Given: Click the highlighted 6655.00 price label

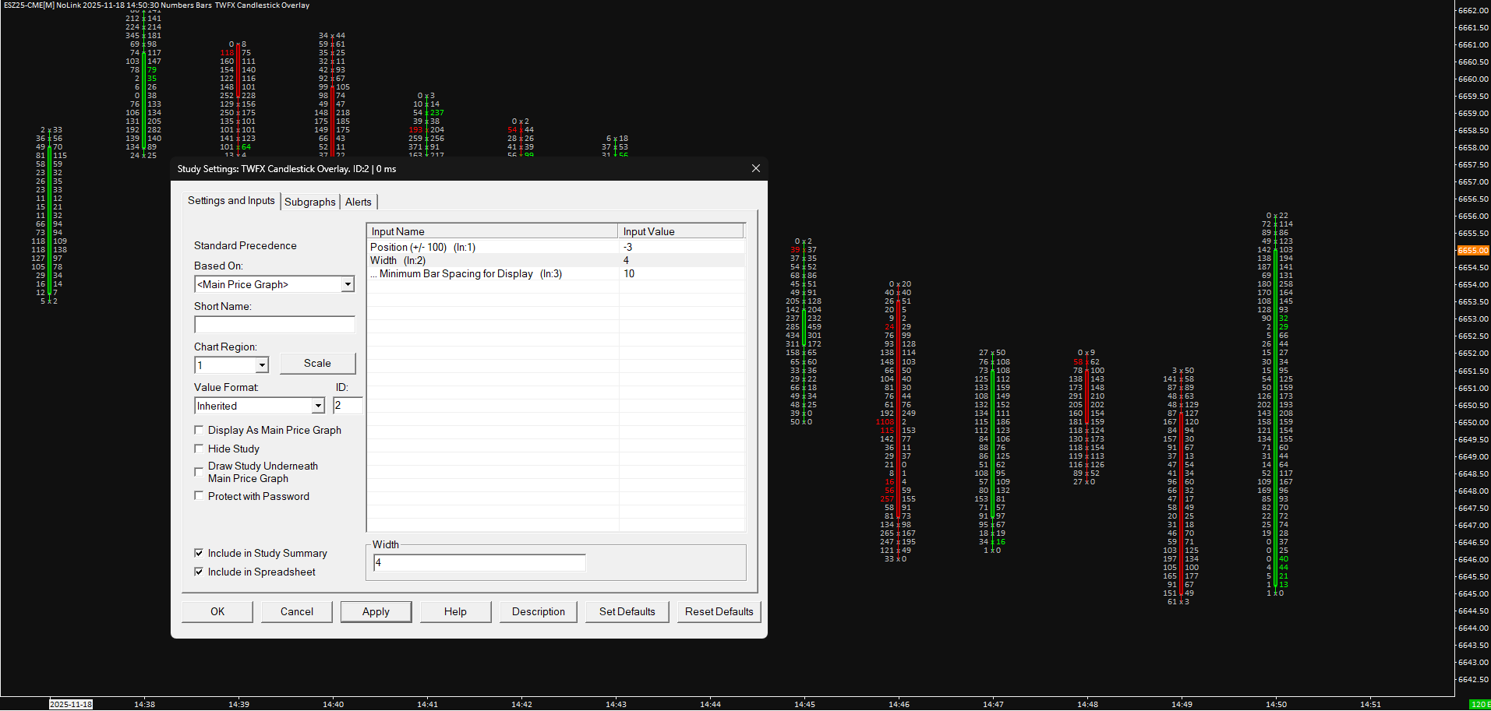Looking at the screenshot, I should pyautogui.click(x=1473, y=251).
